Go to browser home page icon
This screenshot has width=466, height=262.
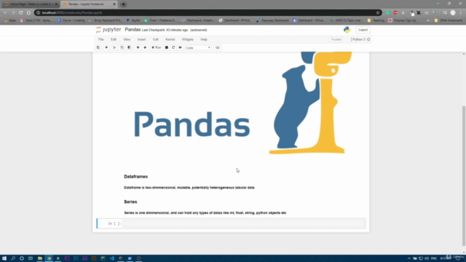28,13
